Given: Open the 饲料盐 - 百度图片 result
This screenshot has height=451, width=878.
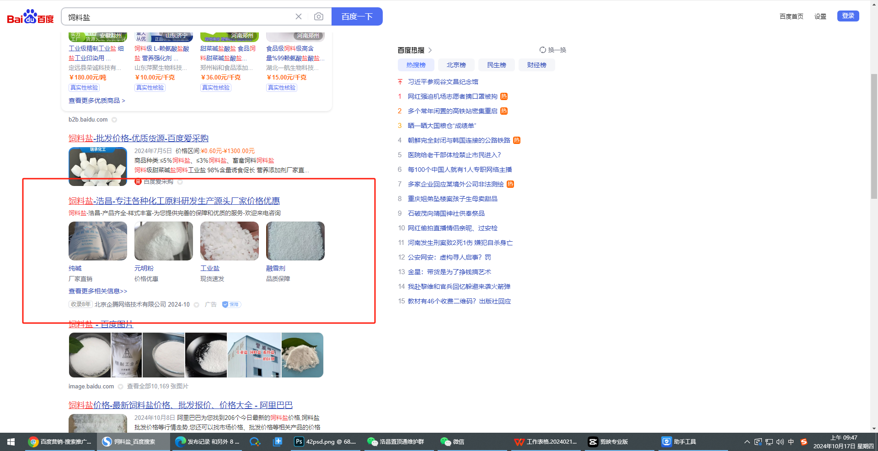Looking at the screenshot, I should pyautogui.click(x=101, y=324).
